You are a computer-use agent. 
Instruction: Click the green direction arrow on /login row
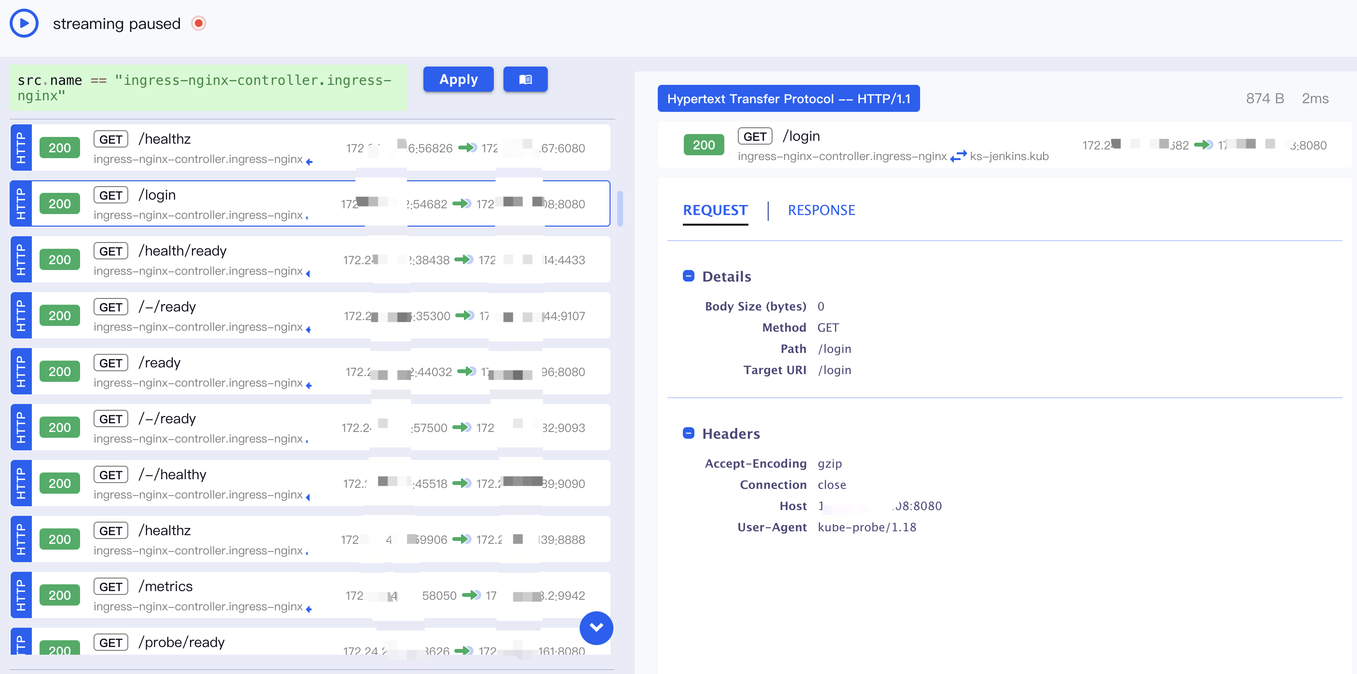tap(461, 204)
